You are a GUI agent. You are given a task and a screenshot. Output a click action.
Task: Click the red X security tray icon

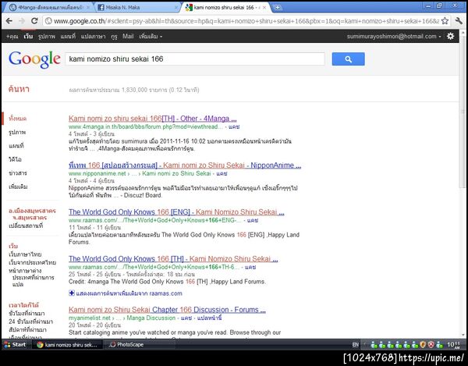click(431, 345)
